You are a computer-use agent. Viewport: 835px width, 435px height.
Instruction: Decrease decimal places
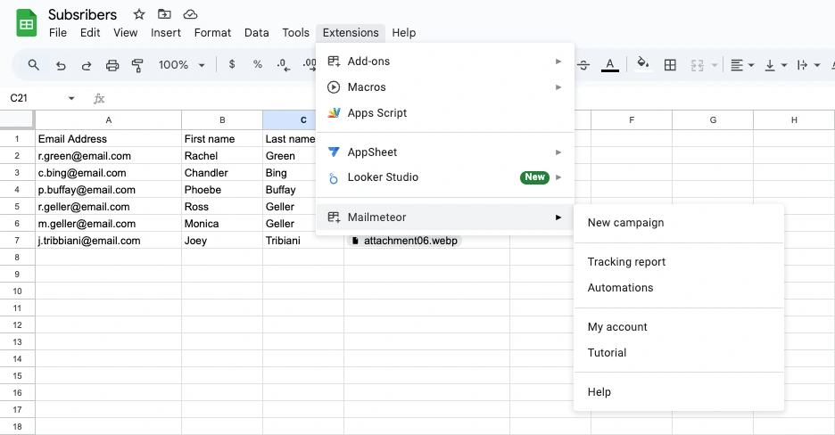284,65
